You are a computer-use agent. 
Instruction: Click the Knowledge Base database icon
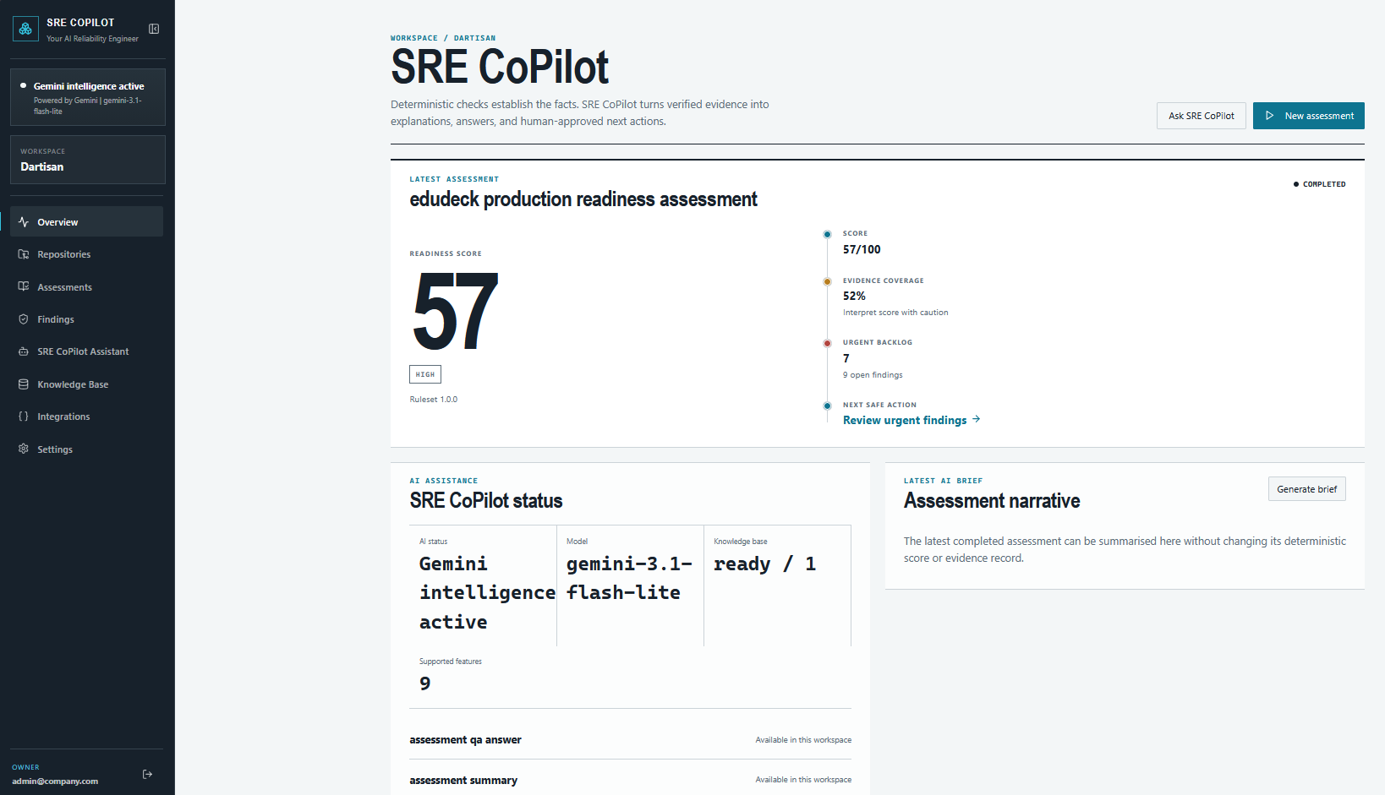tap(24, 384)
